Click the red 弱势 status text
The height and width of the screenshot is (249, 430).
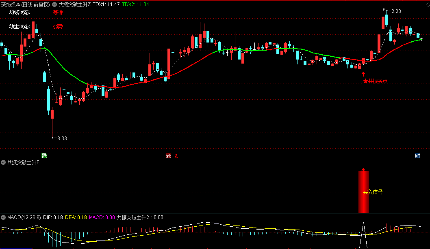click(58, 26)
